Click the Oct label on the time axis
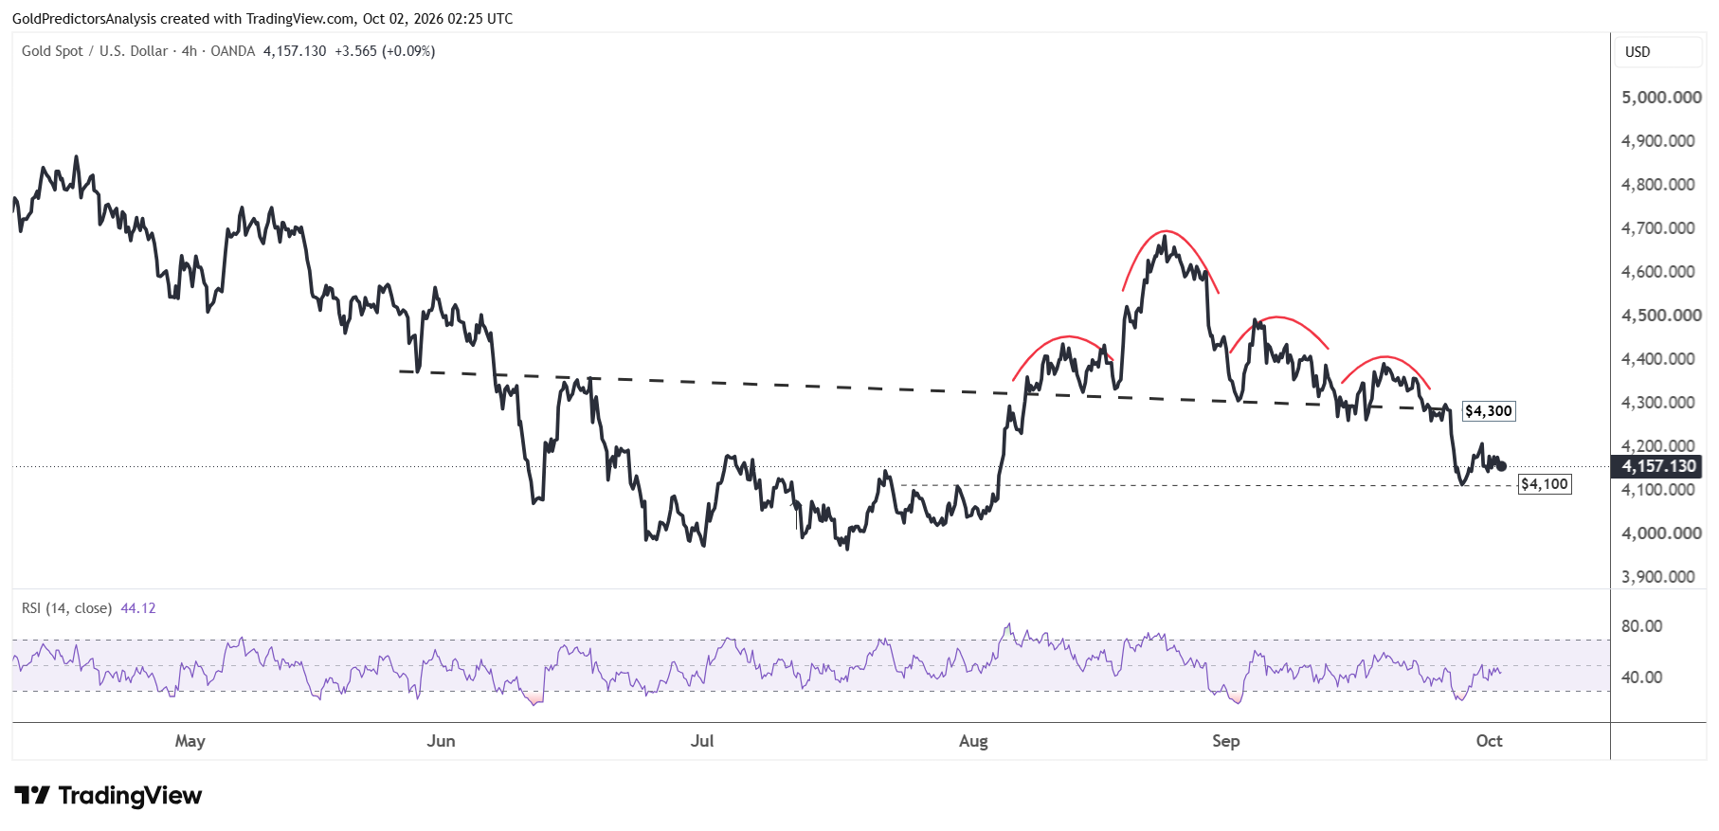 (x=1490, y=741)
